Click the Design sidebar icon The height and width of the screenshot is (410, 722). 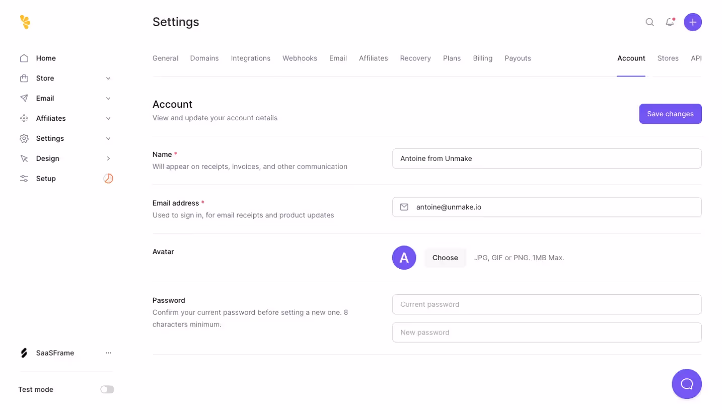click(x=24, y=158)
